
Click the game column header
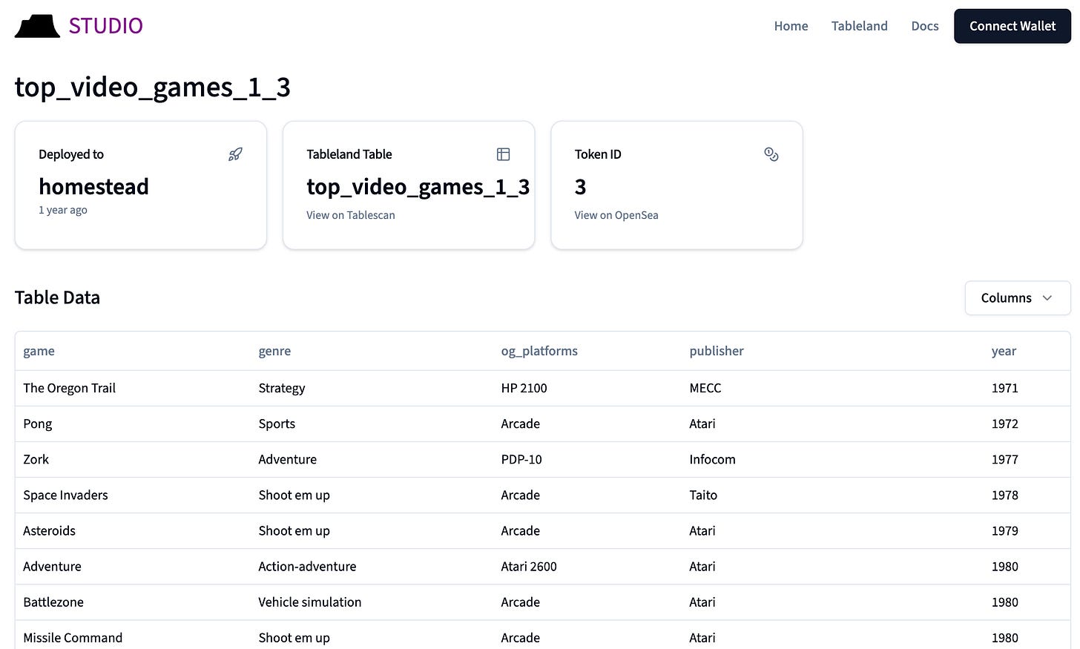coord(39,351)
